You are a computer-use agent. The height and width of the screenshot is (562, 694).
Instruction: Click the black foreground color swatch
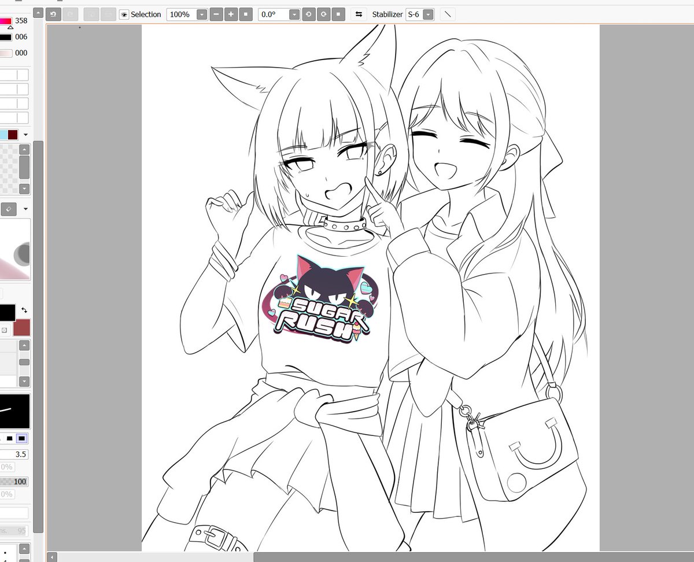tap(7, 313)
